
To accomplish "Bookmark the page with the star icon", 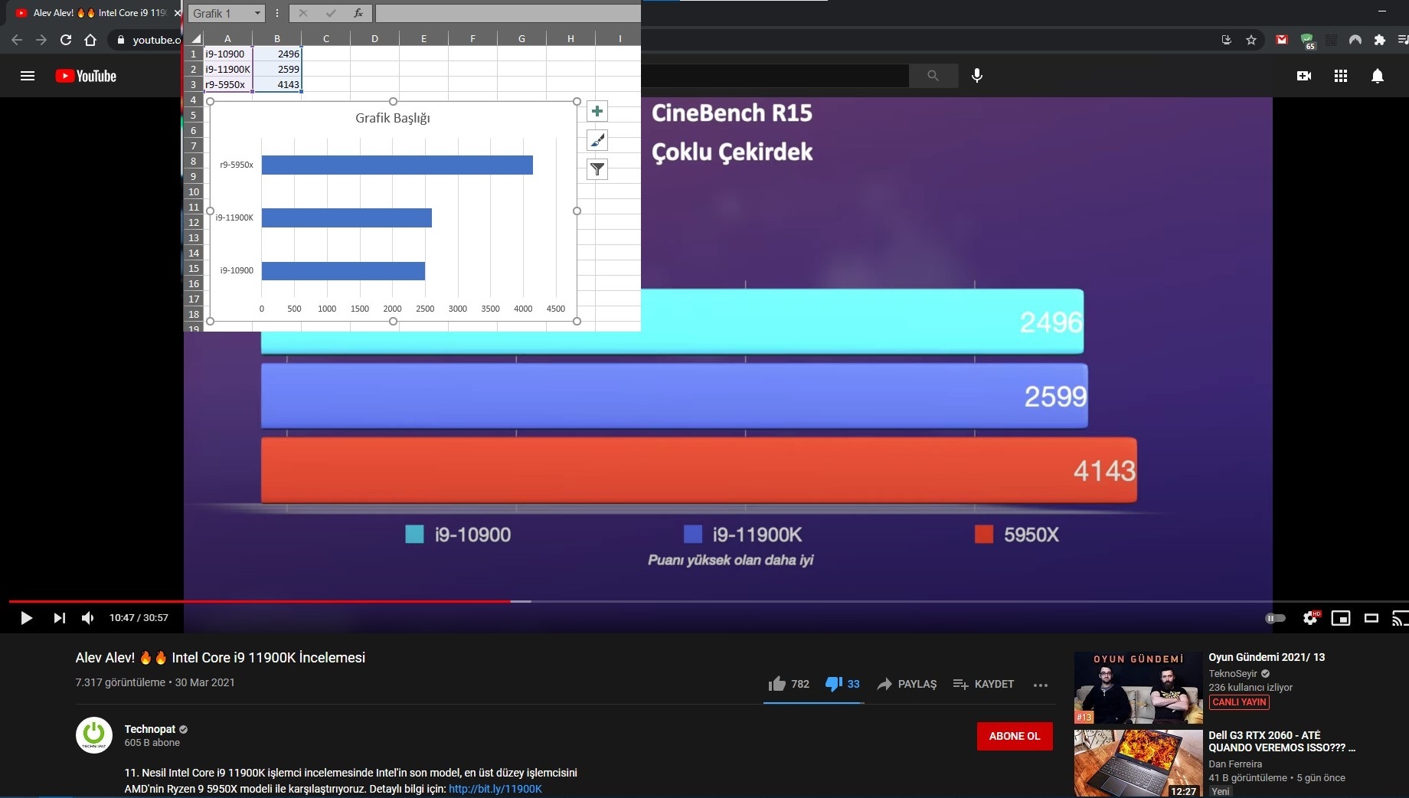I will [x=1251, y=40].
